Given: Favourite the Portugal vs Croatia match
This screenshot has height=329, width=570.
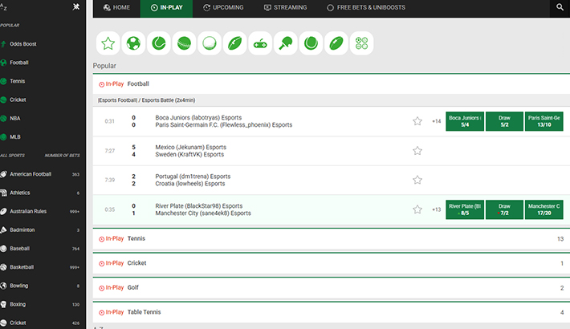Looking at the screenshot, I should [417, 180].
